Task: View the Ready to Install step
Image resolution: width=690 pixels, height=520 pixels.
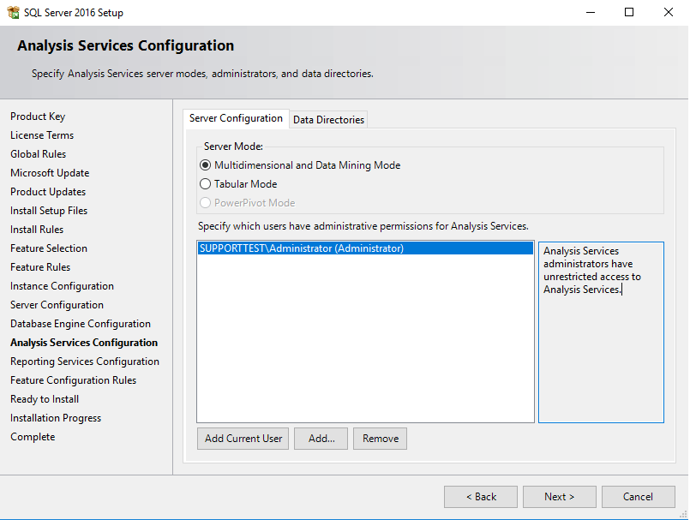Action: point(44,398)
